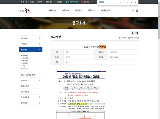The height and width of the screenshot is (119, 160).
Task: Click 공지사항 link in breadcrumb
Action: coord(137,38)
